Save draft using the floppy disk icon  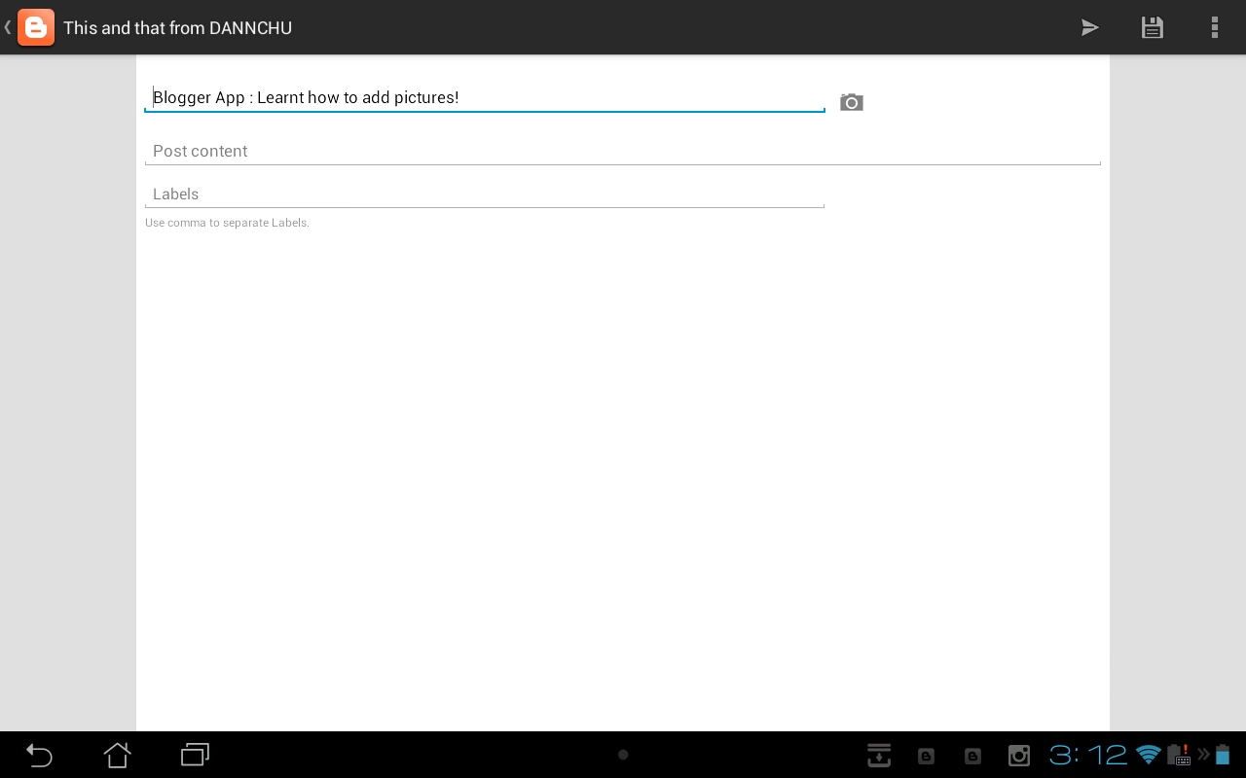[1153, 27]
